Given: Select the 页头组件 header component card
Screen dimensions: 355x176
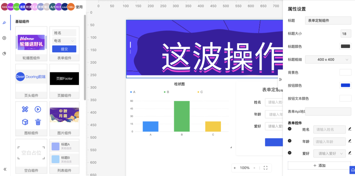Looking at the screenshot, I should click(x=31, y=81).
